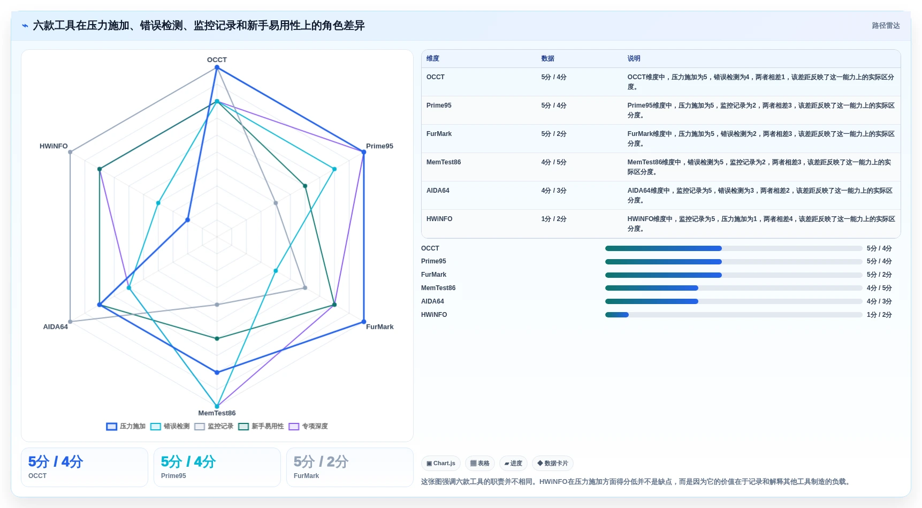Toggle the 新手易用性 legend series
This screenshot has width=922, height=508.
point(261,427)
